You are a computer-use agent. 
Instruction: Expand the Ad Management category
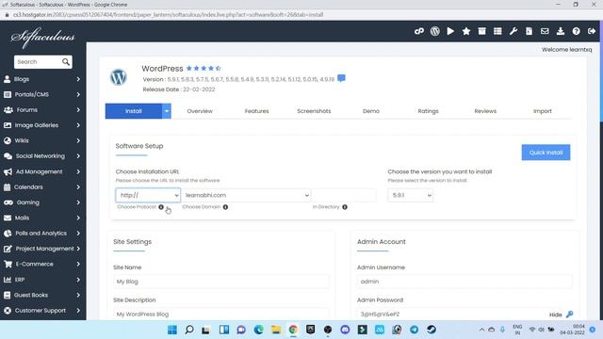pos(42,171)
